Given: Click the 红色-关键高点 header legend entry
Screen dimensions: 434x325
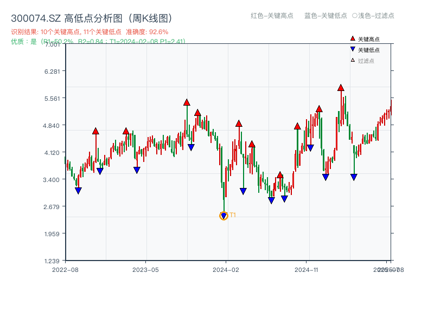Looking at the screenshot, I should click(272, 16).
